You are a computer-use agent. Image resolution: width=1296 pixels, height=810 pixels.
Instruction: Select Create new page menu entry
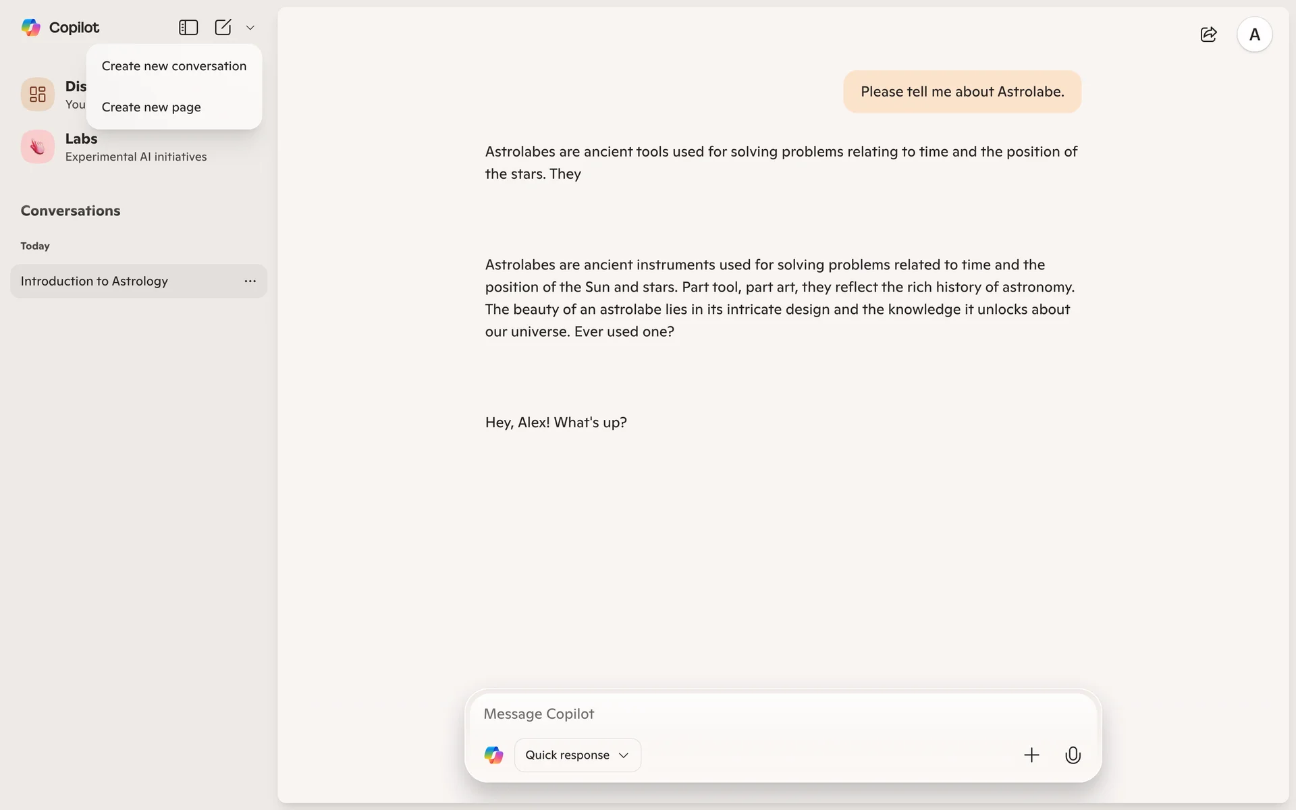click(151, 107)
